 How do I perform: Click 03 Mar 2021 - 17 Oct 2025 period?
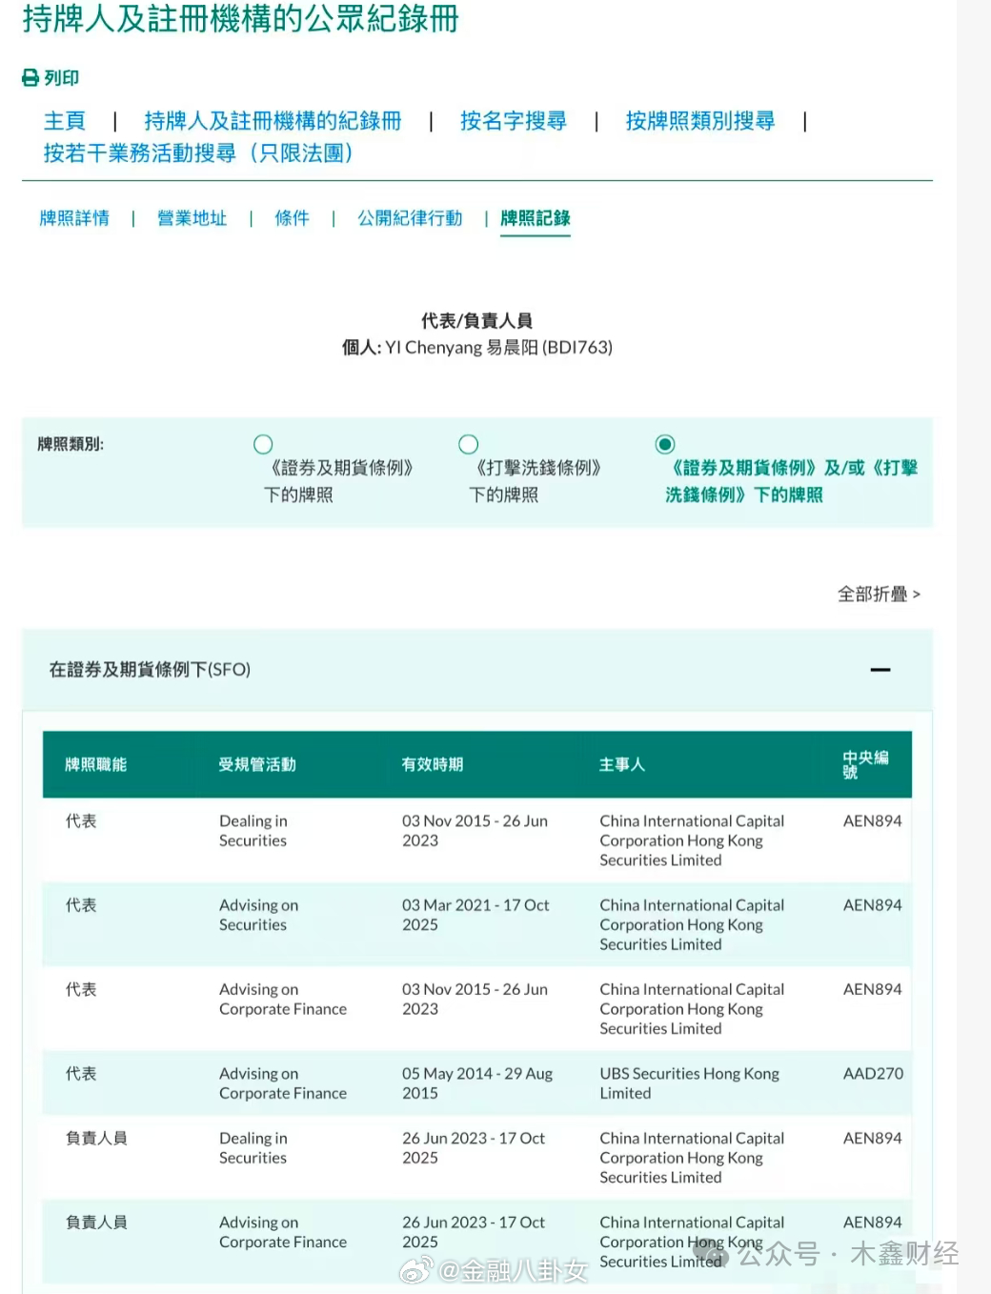pos(475,915)
